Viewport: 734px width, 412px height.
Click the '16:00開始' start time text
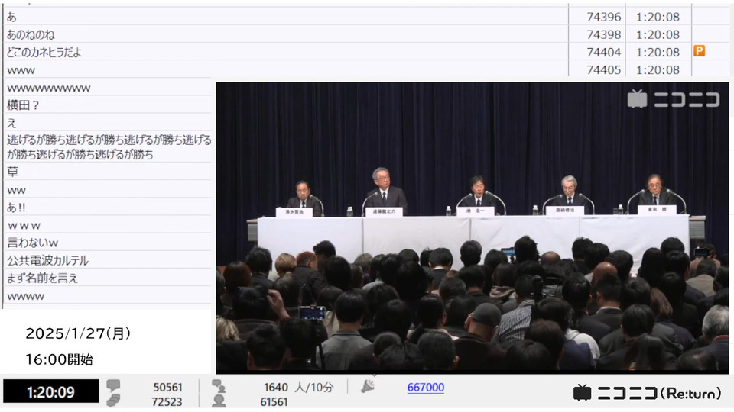[x=59, y=359]
